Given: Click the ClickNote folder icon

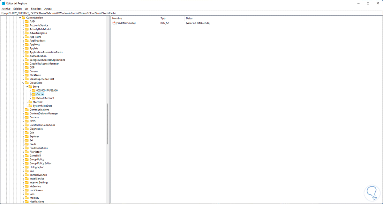Looking at the screenshot, I should tap(27, 75).
